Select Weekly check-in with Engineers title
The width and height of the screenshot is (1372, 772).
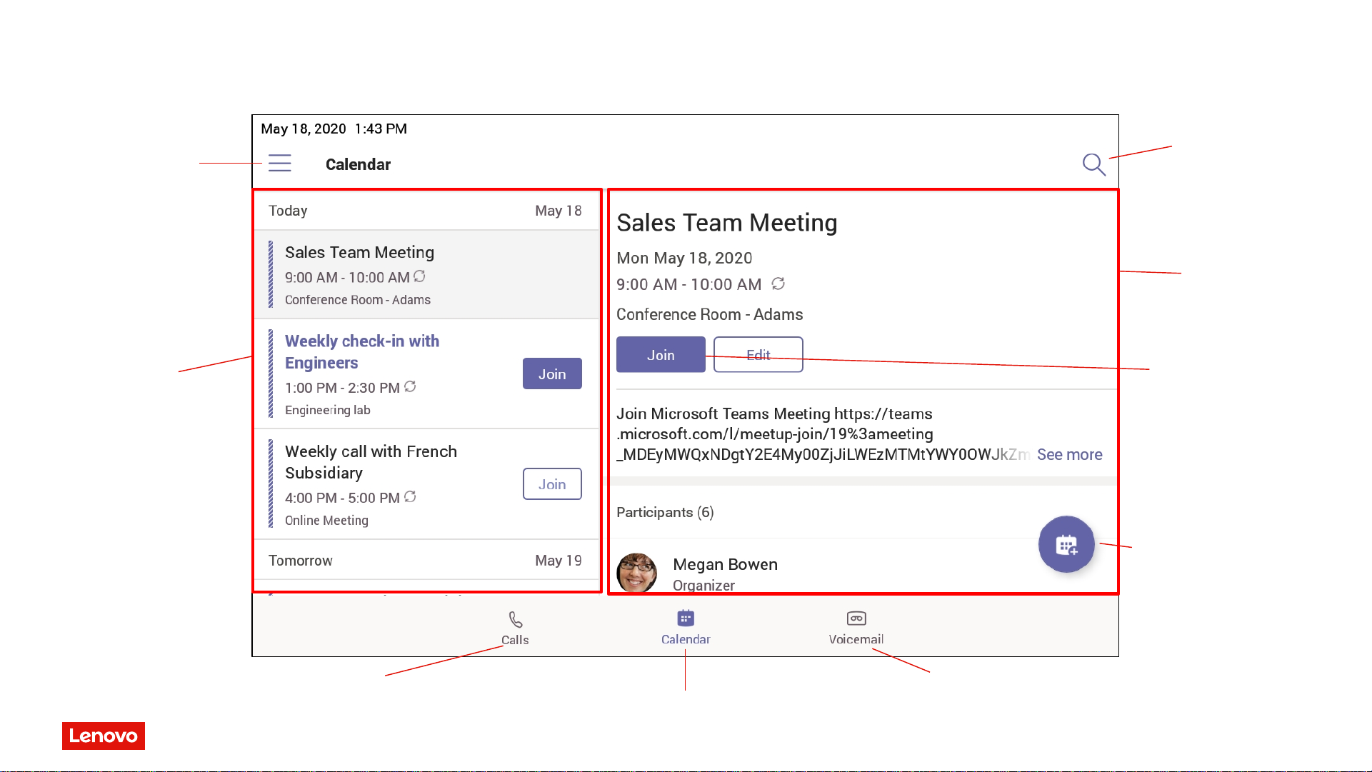(362, 351)
